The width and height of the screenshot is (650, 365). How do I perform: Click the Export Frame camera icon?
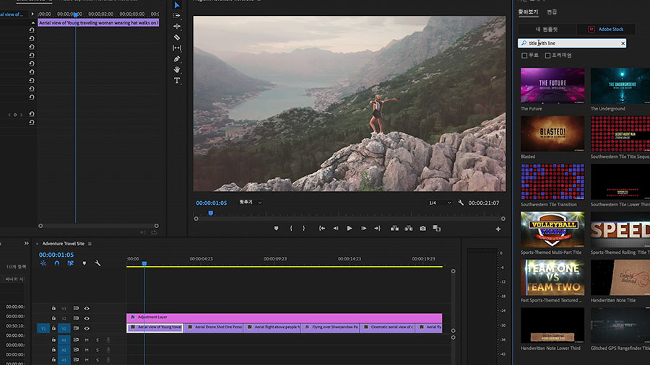point(422,228)
